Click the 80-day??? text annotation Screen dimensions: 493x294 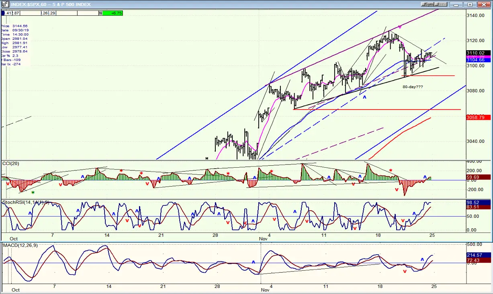pos(413,87)
